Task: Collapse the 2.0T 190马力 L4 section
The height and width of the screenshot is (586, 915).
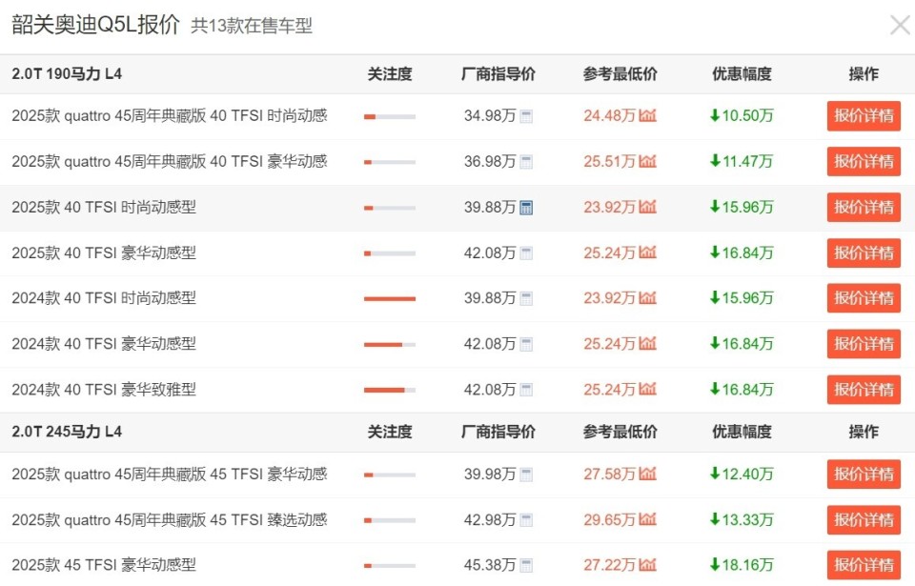Action: click(x=63, y=72)
